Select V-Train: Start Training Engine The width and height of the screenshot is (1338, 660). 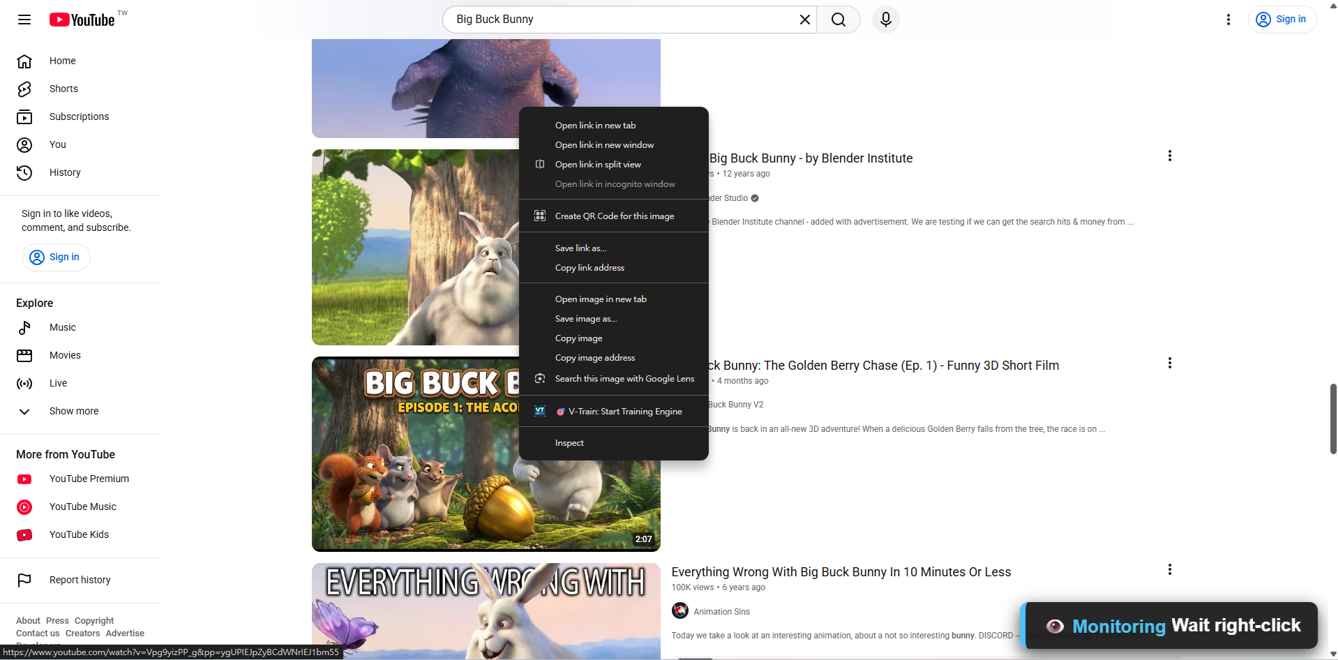pyautogui.click(x=614, y=412)
